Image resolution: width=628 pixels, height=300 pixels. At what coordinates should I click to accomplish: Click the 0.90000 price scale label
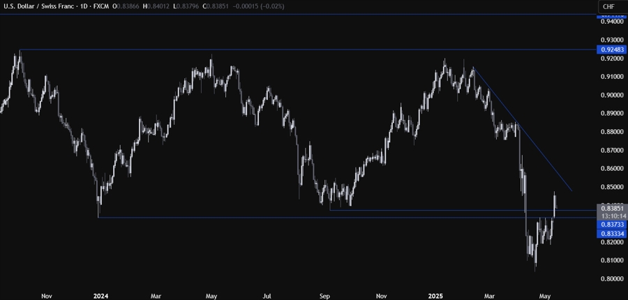pyautogui.click(x=611, y=95)
